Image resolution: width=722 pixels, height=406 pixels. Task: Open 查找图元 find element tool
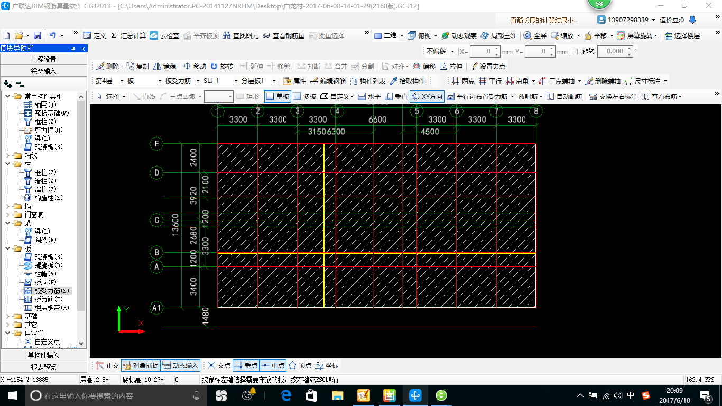(x=240, y=35)
